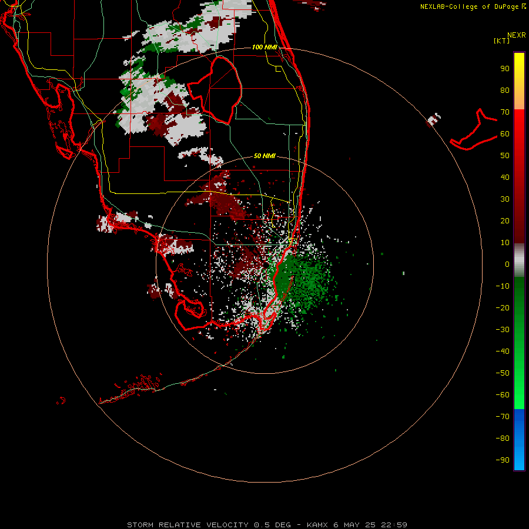Screen dimensions: 529x529
Task: Click the STORM RELATIVE VELOCITY product title
Action: 188,525
